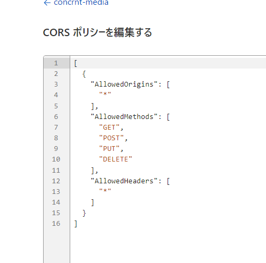This screenshot has height=263, width=266.
Task: Place cursor on the "AllowedOrigins" key
Action: pos(124,84)
